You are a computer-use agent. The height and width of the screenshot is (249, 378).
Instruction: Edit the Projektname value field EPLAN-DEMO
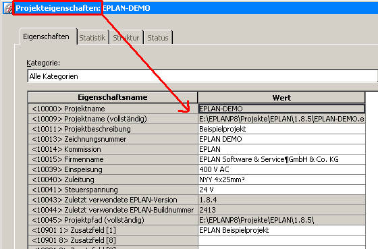281,109
